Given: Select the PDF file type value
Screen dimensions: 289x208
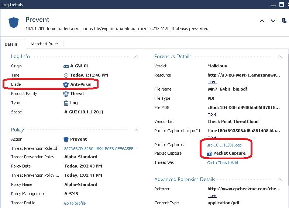Looking at the screenshot, I should click(x=211, y=98).
